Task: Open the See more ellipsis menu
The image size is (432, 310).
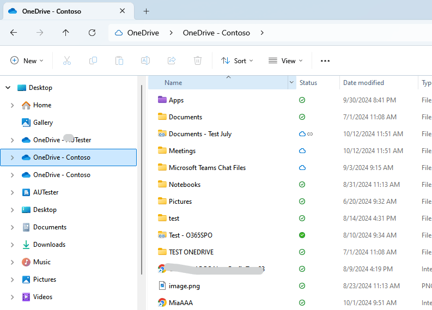Action: pos(325,60)
